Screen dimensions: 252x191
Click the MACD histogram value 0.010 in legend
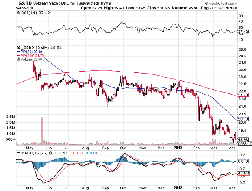91,153
